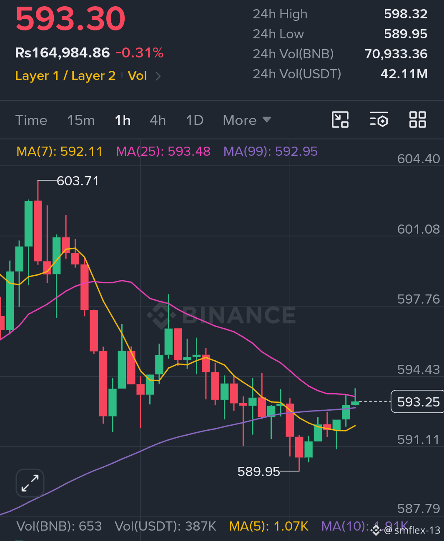Tap the 587.79 price axis label
Image resolution: width=444 pixels, height=541 pixels.
[x=419, y=509]
